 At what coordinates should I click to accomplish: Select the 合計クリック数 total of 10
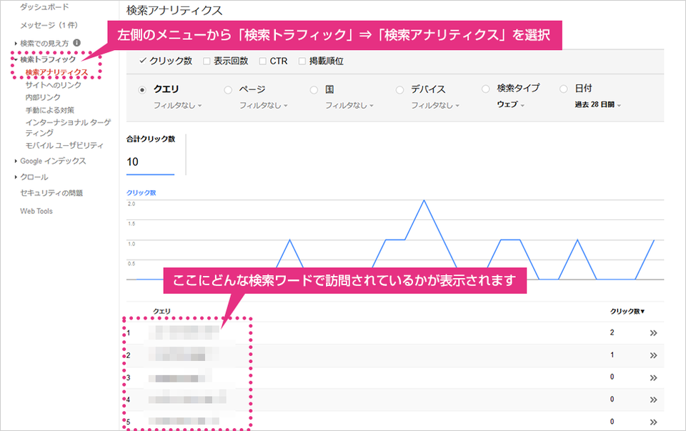point(151,154)
